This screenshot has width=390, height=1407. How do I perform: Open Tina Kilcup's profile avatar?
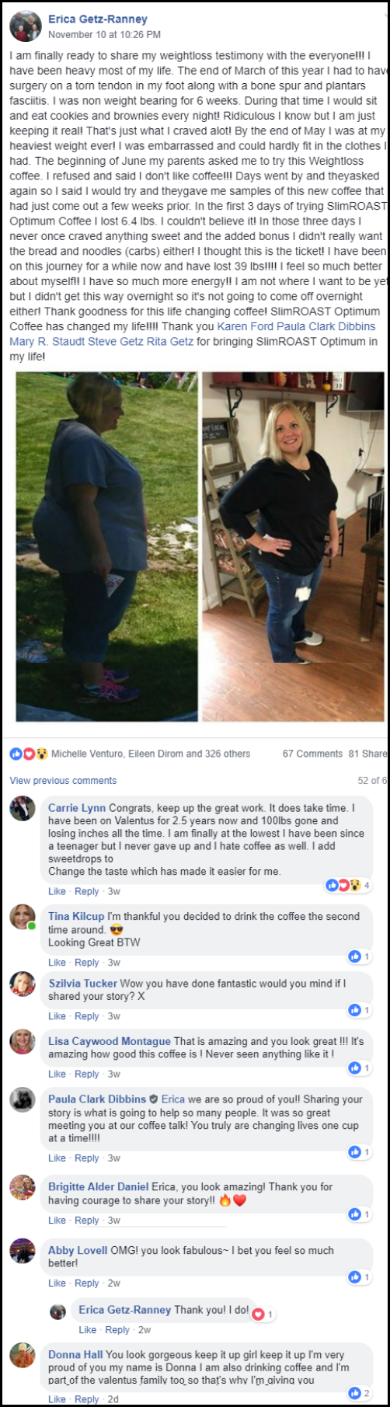click(23, 918)
